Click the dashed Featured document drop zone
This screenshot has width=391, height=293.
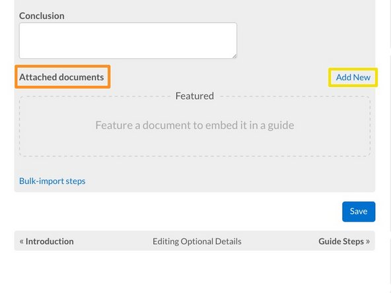pyautogui.click(x=195, y=126)
